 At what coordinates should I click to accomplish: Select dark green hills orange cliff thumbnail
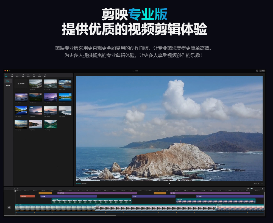pyautogui.click(x=36, y=97)
